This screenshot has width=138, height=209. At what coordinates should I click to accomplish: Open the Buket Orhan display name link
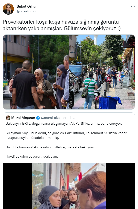pyautogui.click(x=27, y=6)
